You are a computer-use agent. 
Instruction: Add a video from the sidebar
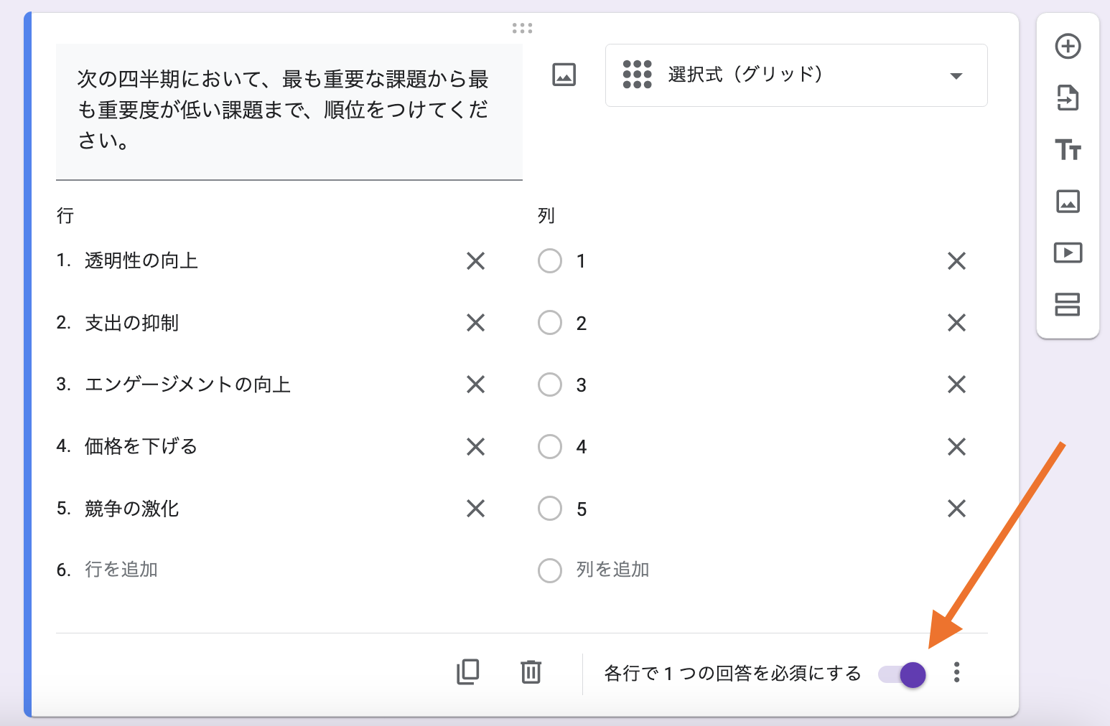coord(1068,253)
